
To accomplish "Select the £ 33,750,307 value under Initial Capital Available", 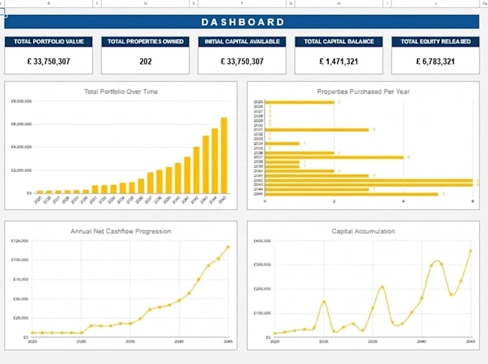I will [242, 61].
